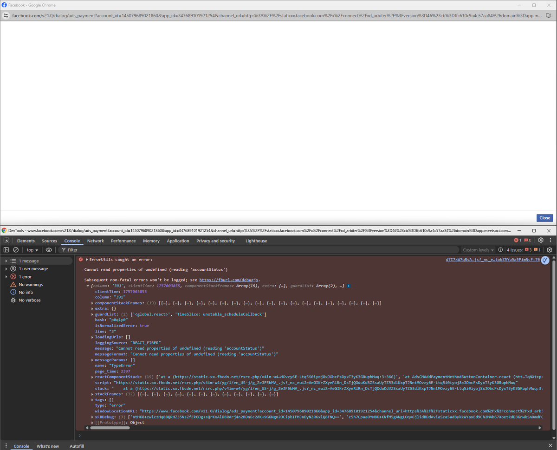This screenshot has height=450, width=557.
Task: Open the Application tab
Action: pyautogui.click(x=178, y=241)
